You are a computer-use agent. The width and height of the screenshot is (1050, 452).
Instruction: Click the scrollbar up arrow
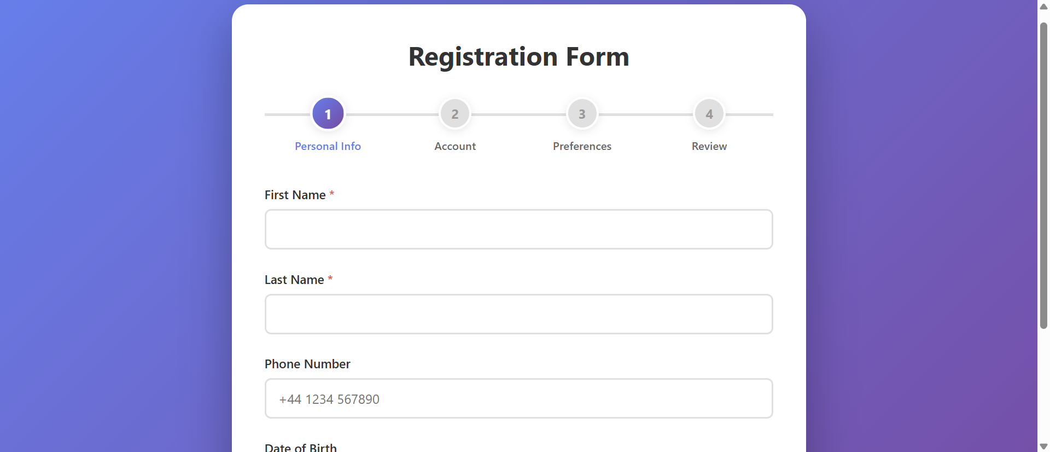1043,6
